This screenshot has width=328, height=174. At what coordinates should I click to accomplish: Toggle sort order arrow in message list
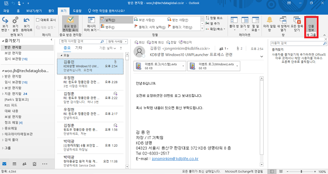tap(121, 48)
